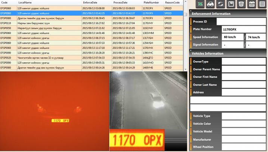Sort table by EnforceDate column header
The height and width of the screenshot is (152, 268).
(90, 3)
